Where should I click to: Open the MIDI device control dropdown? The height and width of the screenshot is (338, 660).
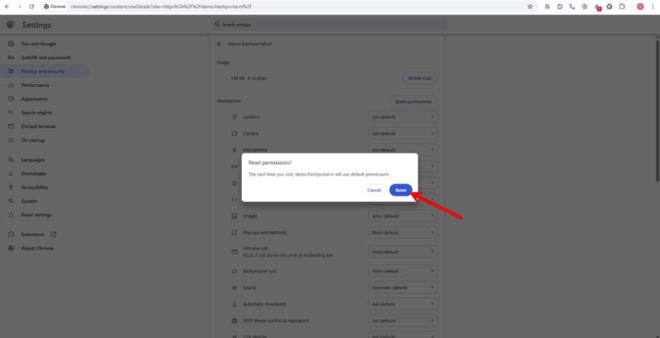tap(403, 321)
